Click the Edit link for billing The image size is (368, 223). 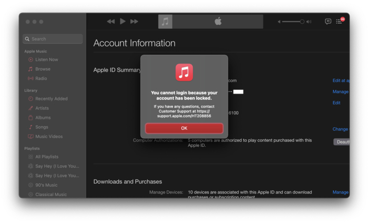[x=336, y=103]
